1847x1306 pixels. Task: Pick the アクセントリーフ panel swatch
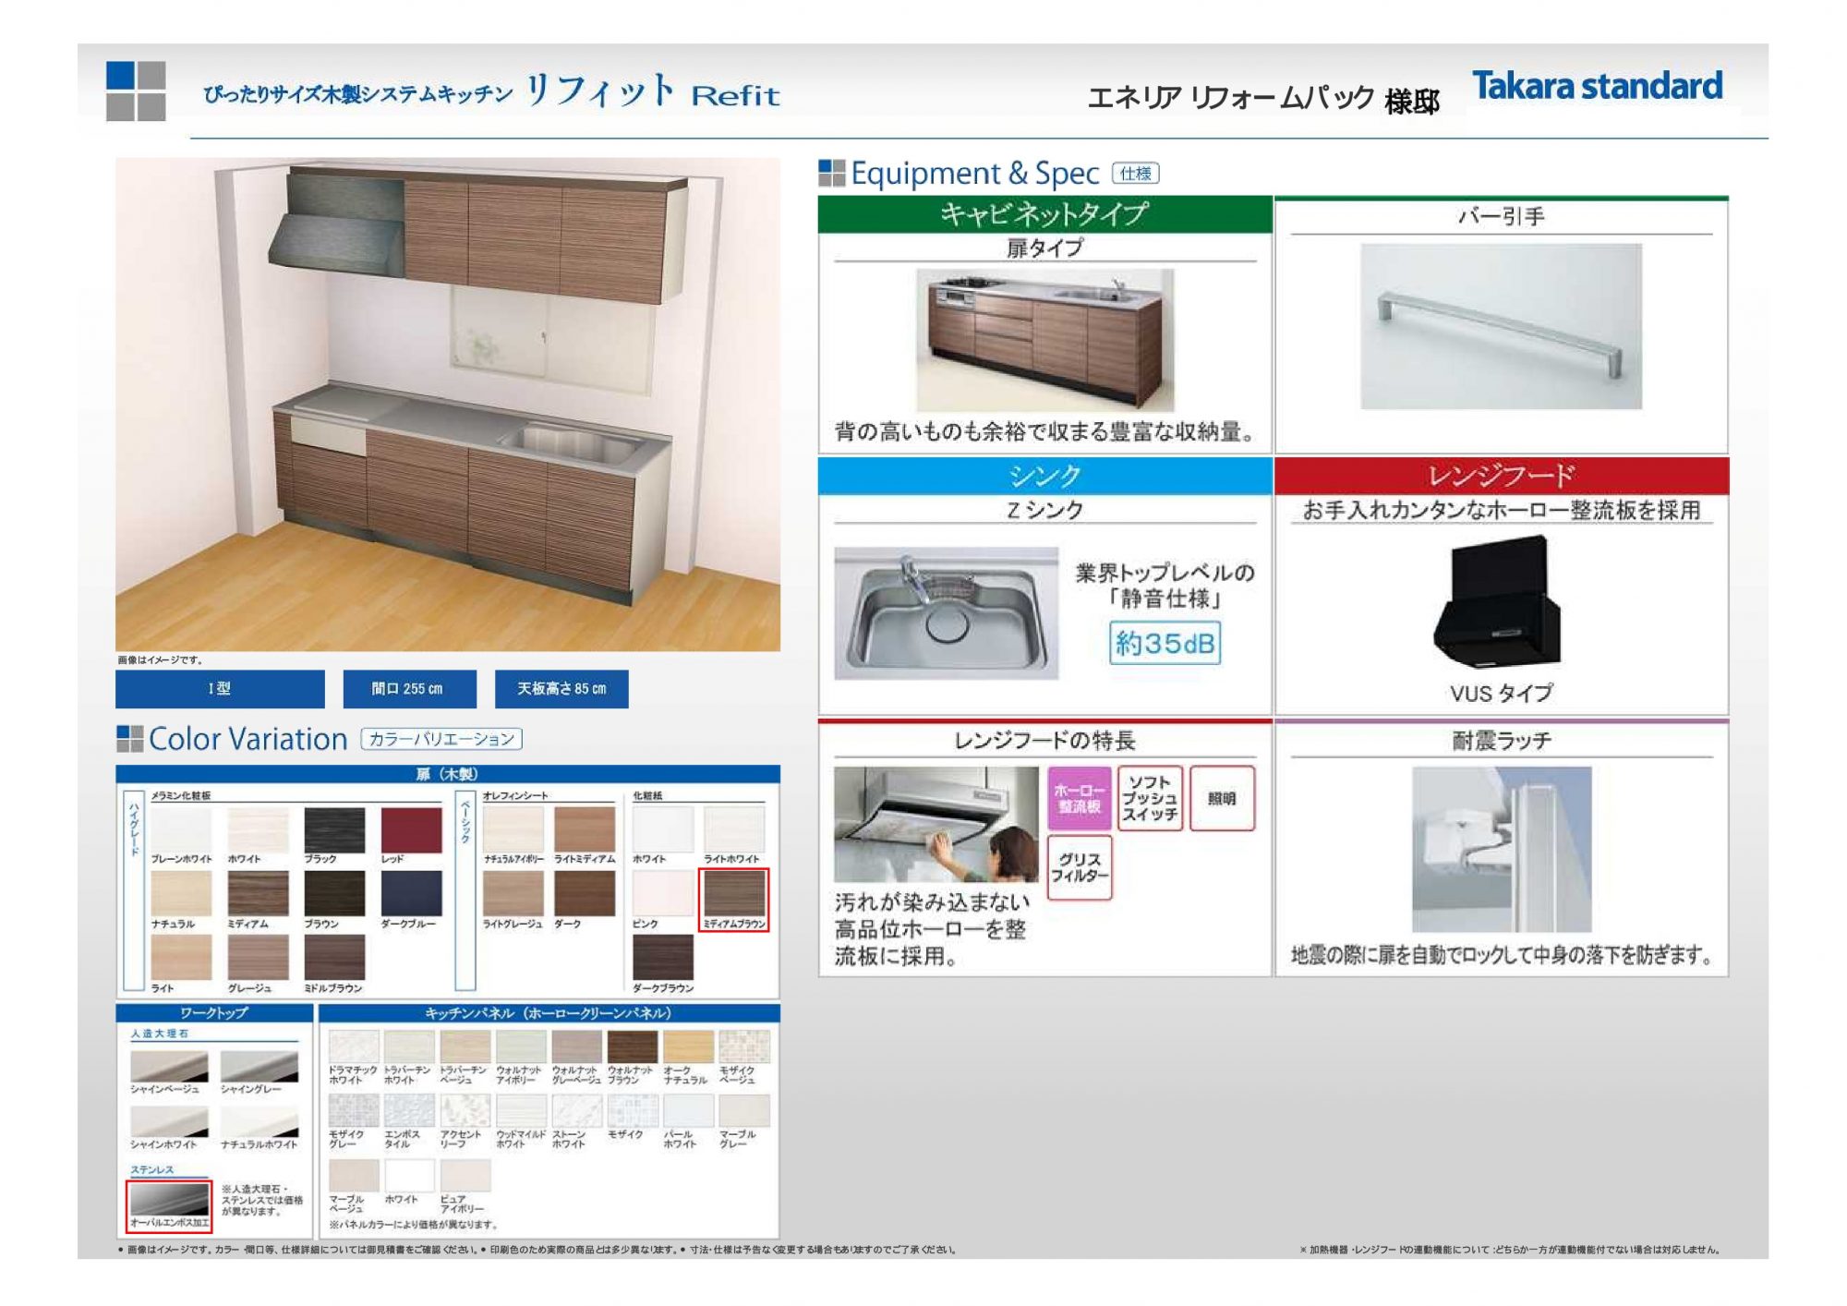coord(465,1111)
